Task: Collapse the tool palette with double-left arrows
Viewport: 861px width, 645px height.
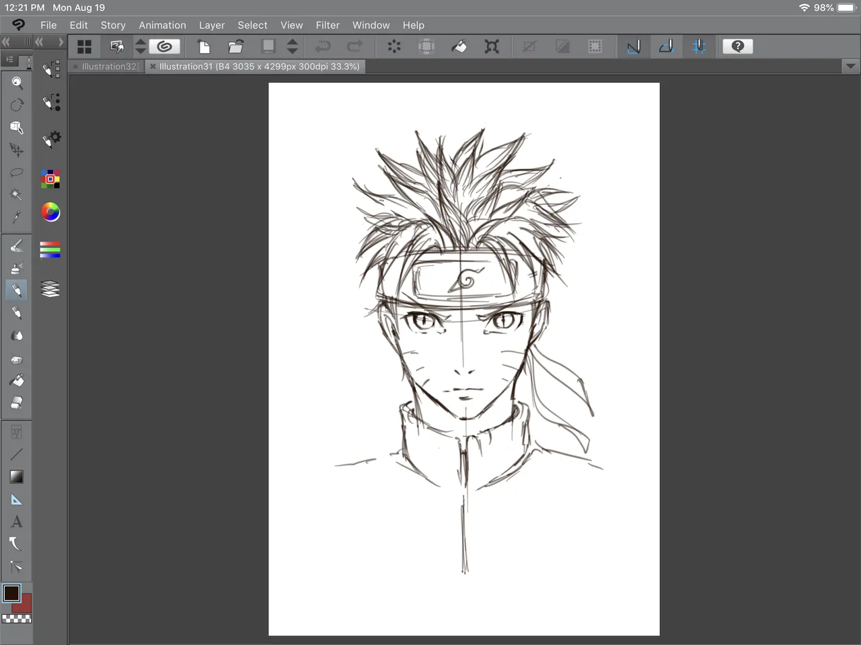Action: click(6, 42)
